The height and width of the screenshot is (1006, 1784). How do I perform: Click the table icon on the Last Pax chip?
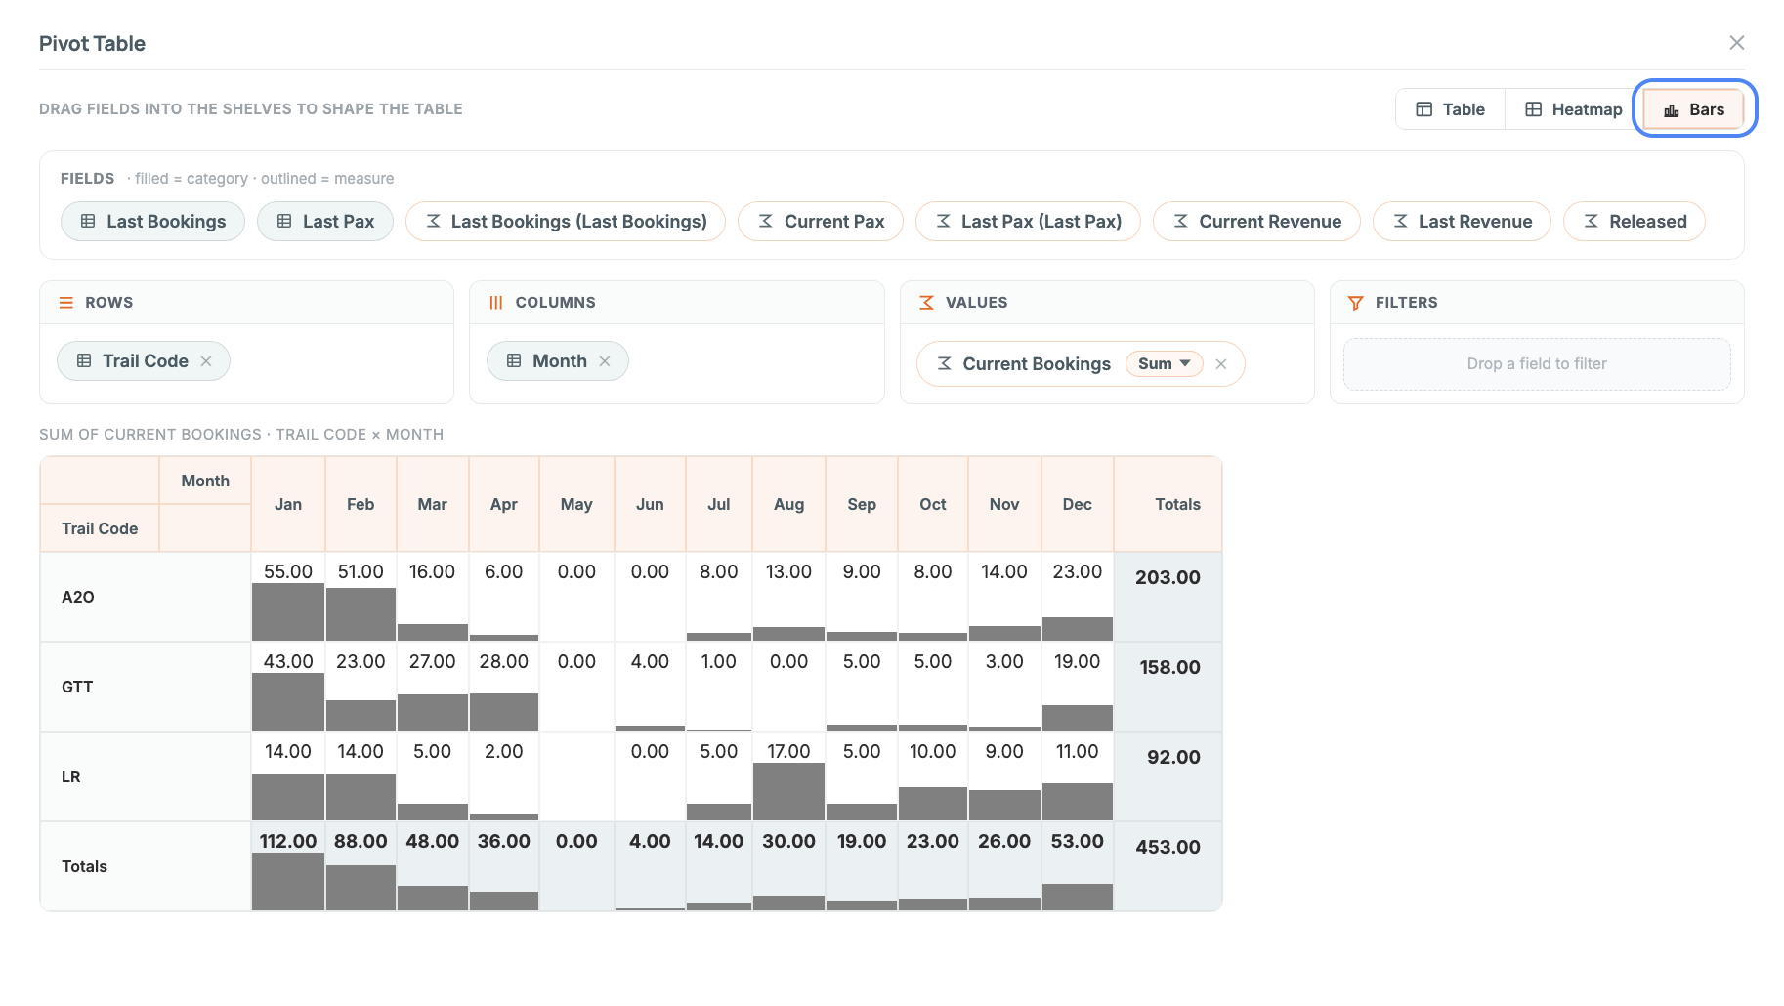pyautogui.click(x=284, y=222)
